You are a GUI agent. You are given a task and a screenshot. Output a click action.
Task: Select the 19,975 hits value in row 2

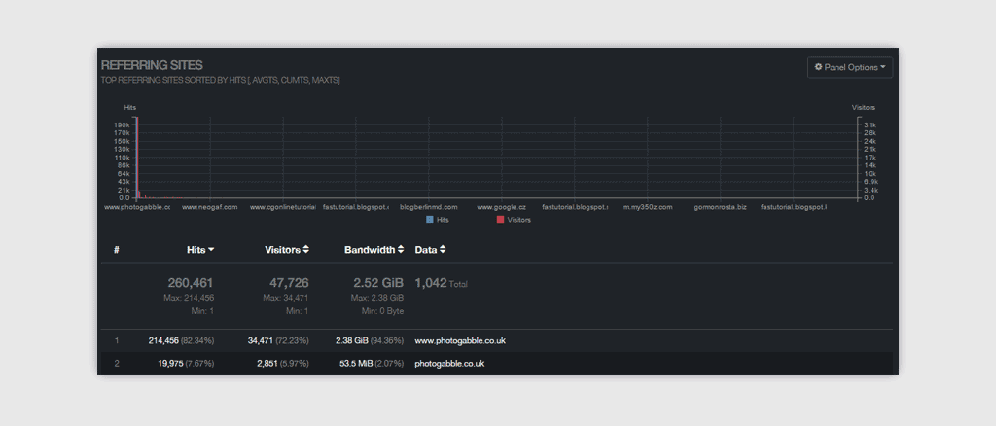[170, 364]
